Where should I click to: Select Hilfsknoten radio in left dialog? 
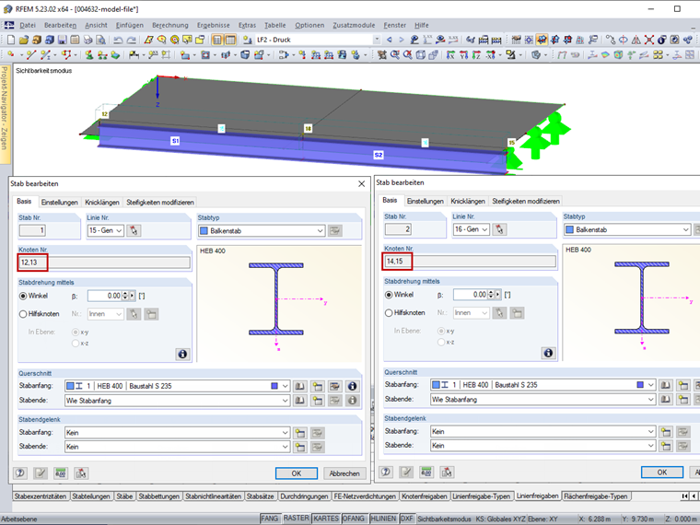tap(23, 314)
